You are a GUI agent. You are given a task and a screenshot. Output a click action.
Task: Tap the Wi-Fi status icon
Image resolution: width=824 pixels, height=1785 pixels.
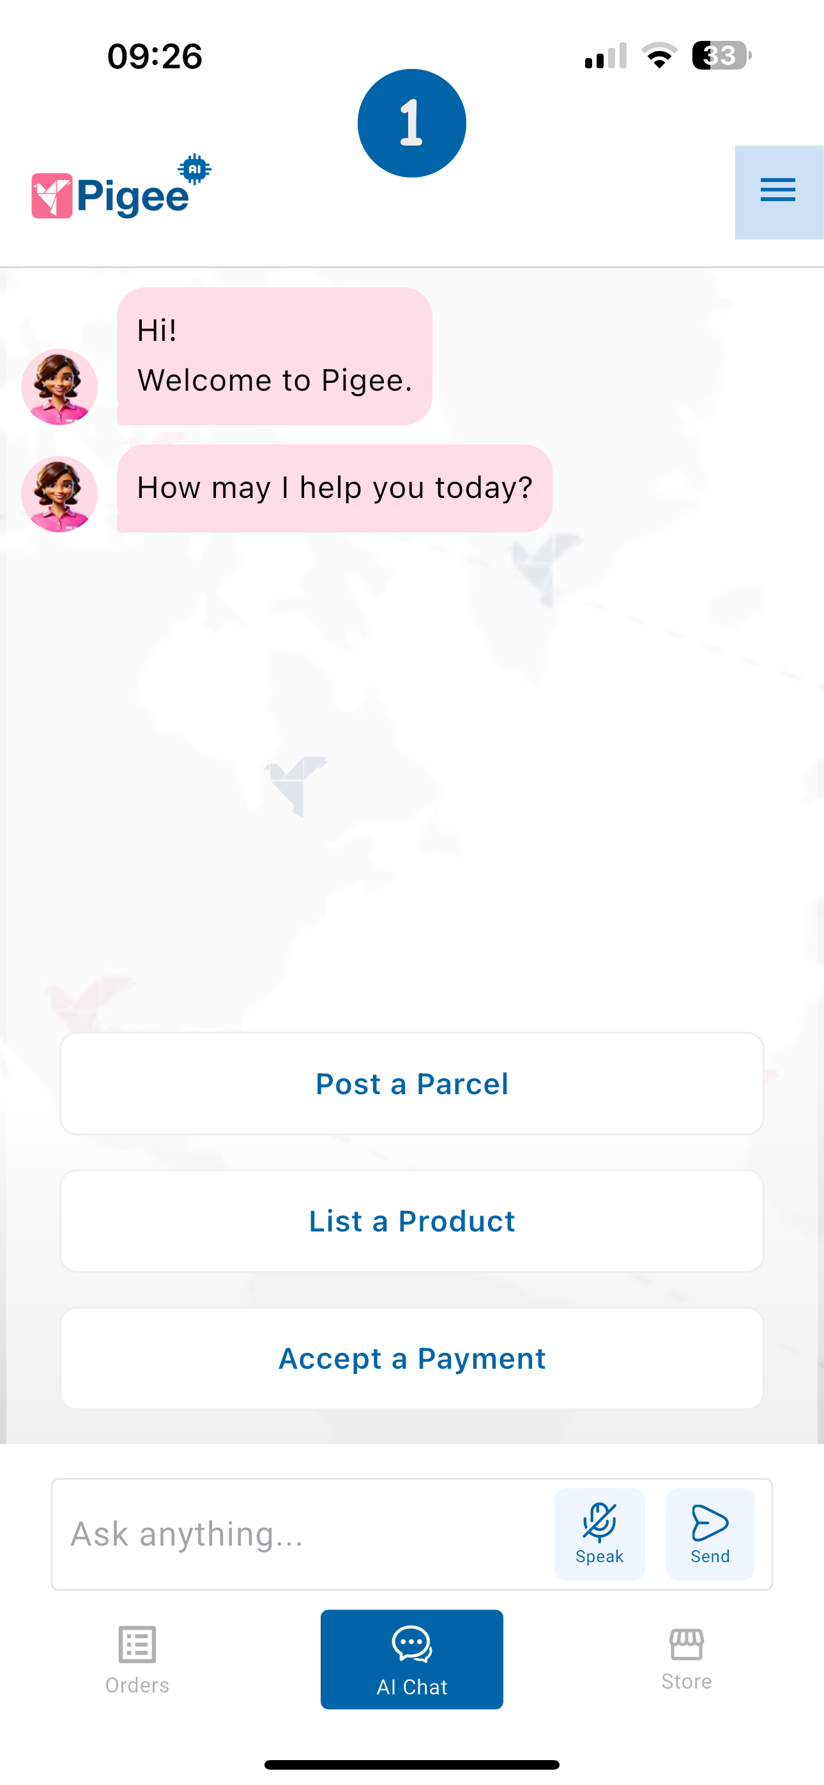click(x=659, y=56)
